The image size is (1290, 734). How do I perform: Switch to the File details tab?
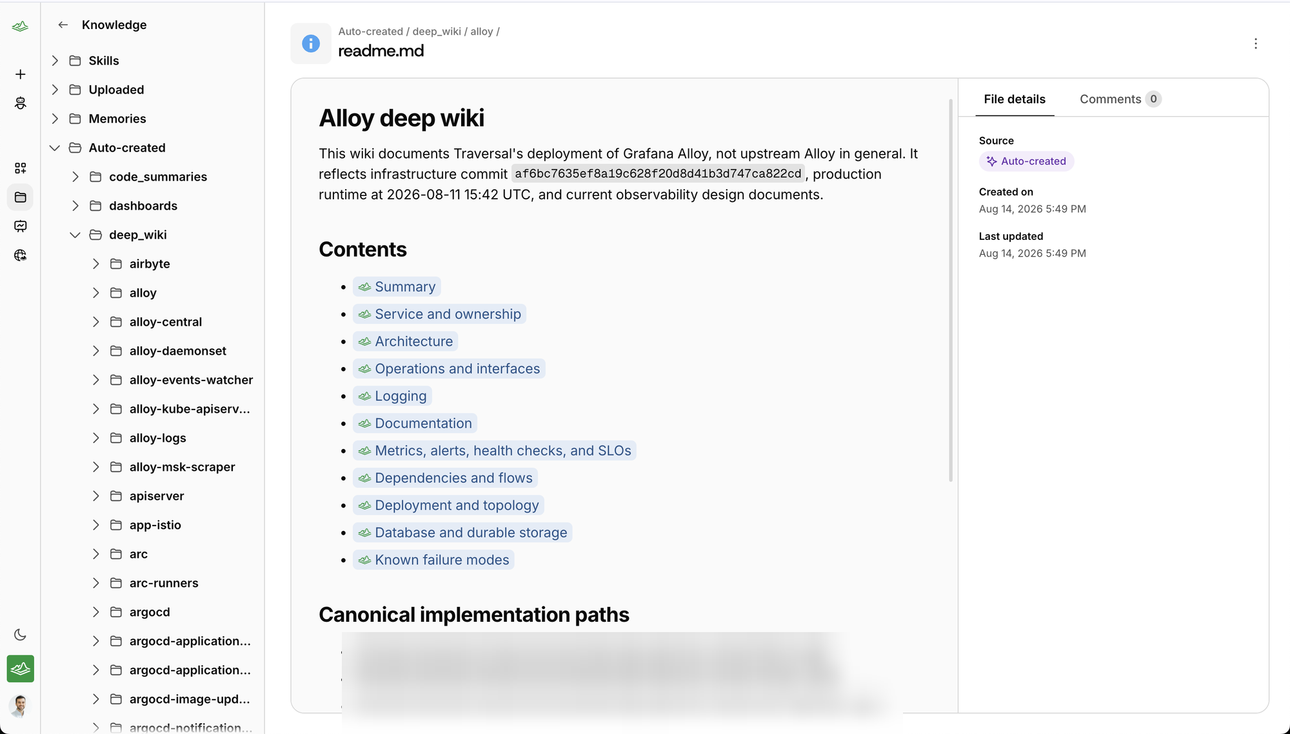coord(1015,99)
